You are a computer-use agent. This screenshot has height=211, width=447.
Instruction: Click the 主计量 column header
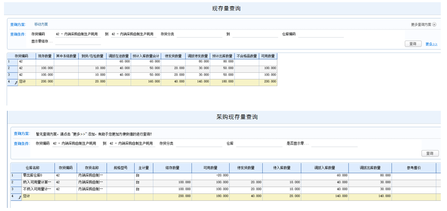point(144,168)
